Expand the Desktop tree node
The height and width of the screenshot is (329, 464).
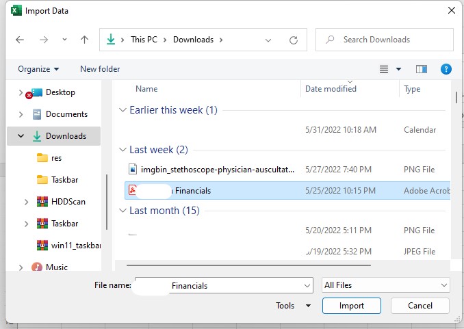(x=21, y=92)
